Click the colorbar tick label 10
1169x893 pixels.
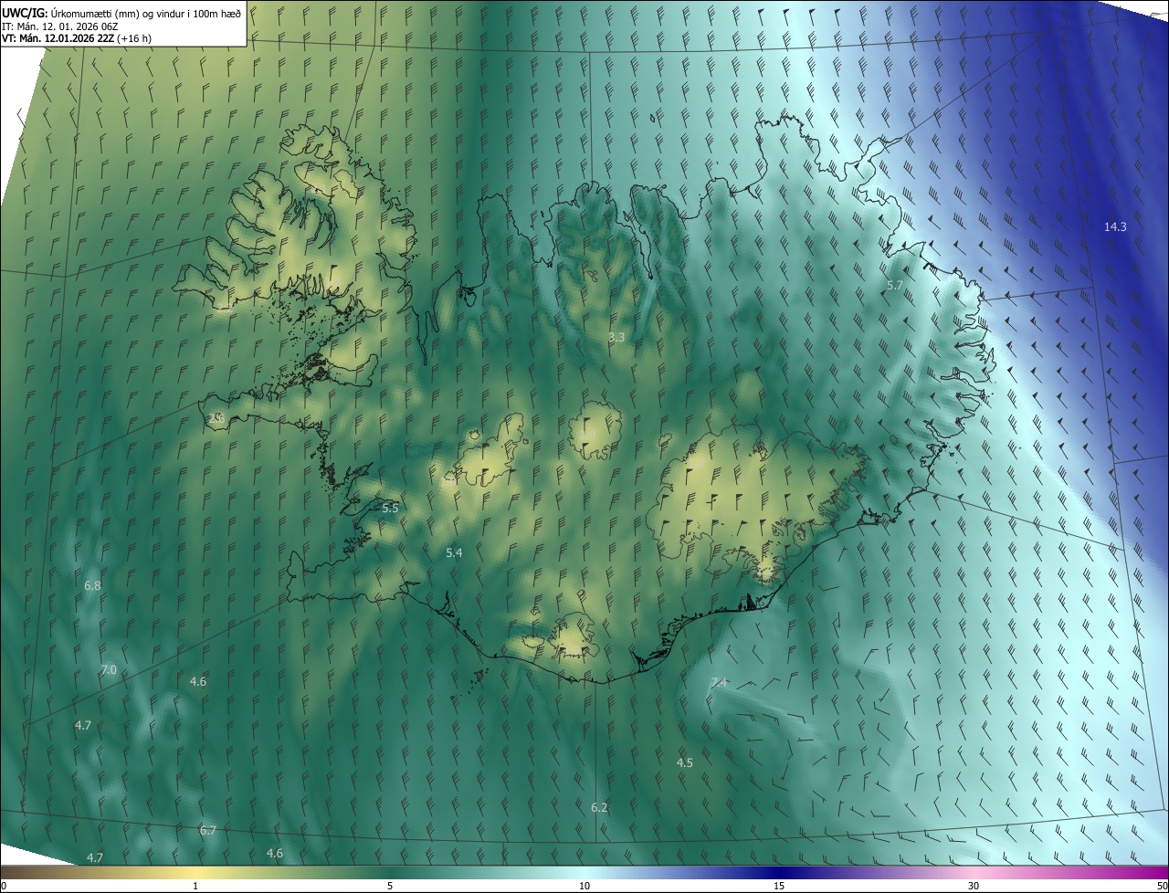(584, 886)
